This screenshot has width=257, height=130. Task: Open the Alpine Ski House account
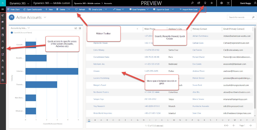click(x=100, y=43)
